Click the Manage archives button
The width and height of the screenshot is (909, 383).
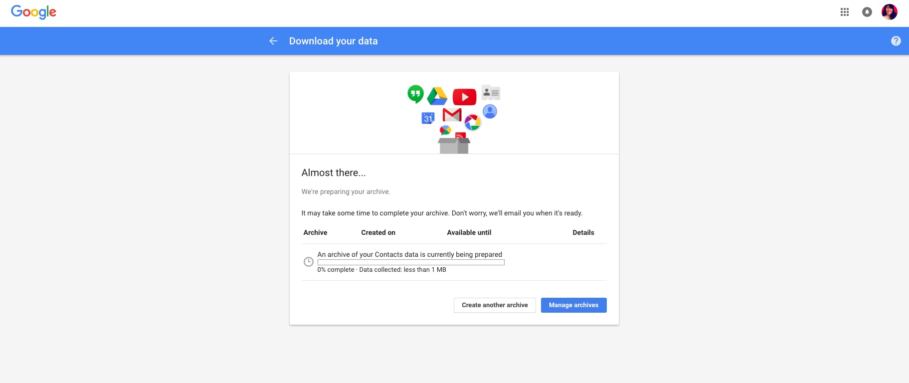(x=573, y=305)
